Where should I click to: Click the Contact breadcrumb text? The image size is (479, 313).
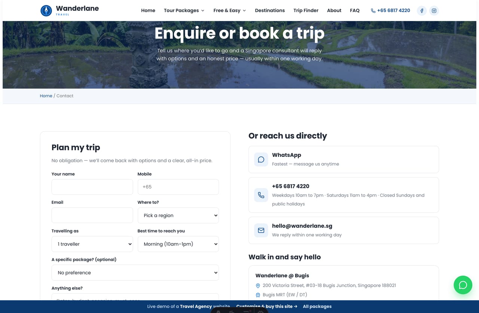[65, 96]
